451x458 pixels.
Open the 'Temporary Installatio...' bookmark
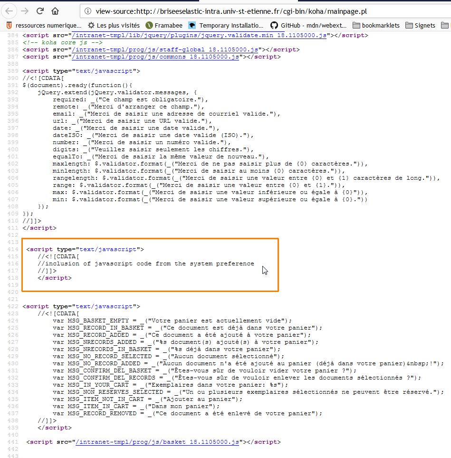[x=226, y=25]
